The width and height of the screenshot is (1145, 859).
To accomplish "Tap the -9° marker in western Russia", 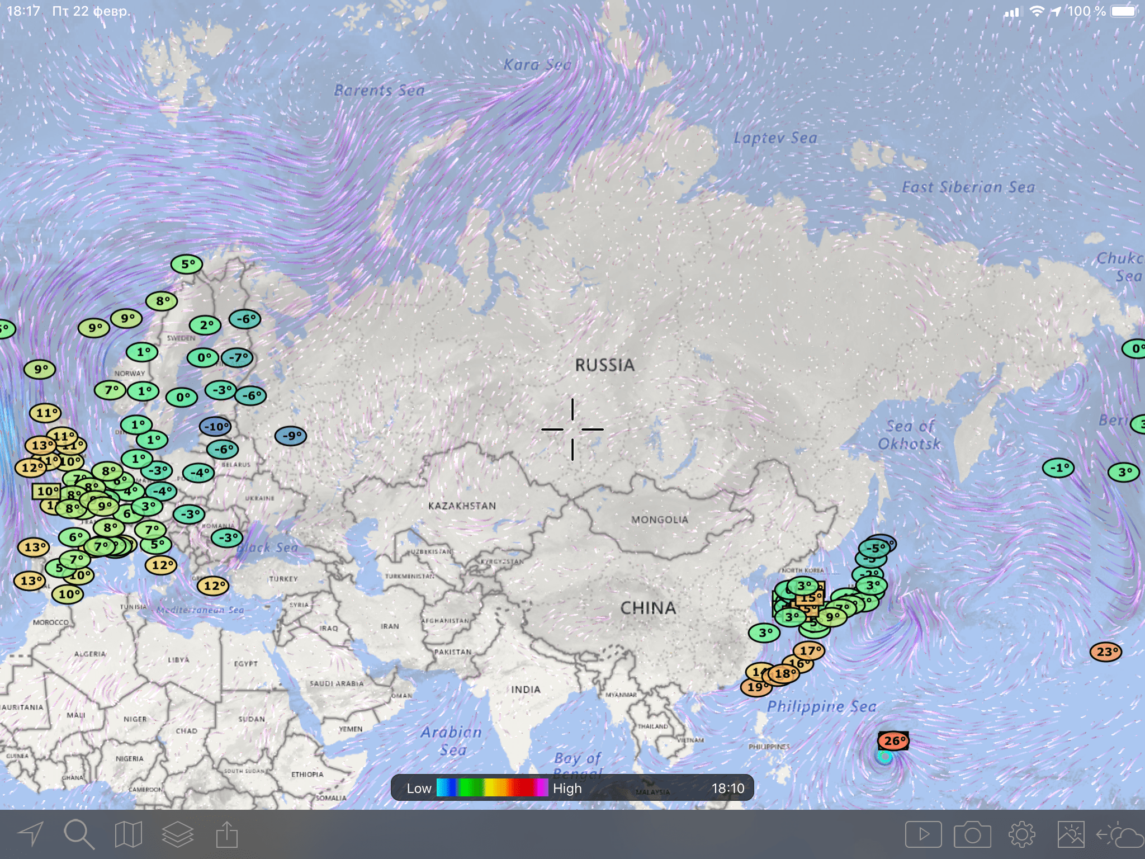I will click(x=291, y=436).
